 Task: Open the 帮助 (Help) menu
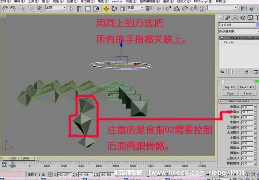(x=221, y=1)
